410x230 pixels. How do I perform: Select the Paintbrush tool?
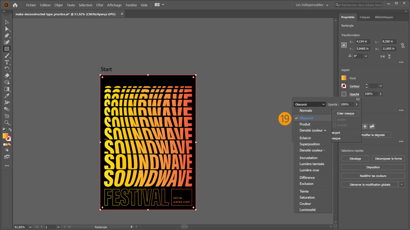click(7, 56)
